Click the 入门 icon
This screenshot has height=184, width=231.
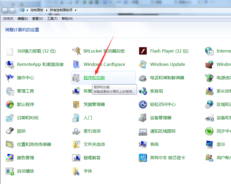(x=76, y=118)
